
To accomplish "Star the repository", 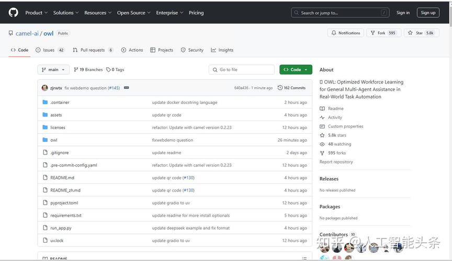I will [x=422, y=33].
